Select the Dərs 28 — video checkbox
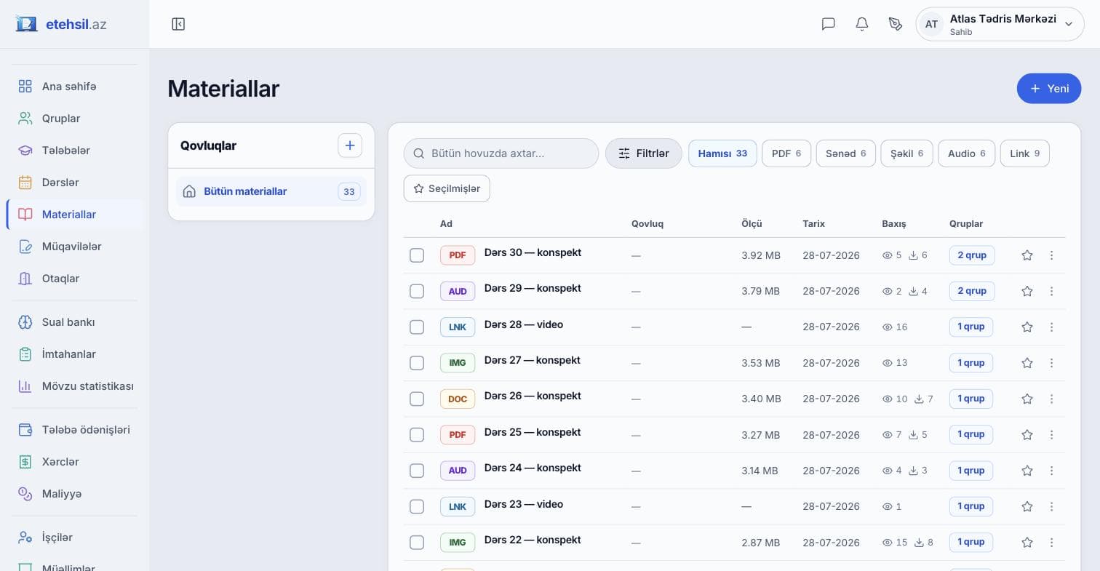This screenshot has height=571, width=1100. coord(417,327)
